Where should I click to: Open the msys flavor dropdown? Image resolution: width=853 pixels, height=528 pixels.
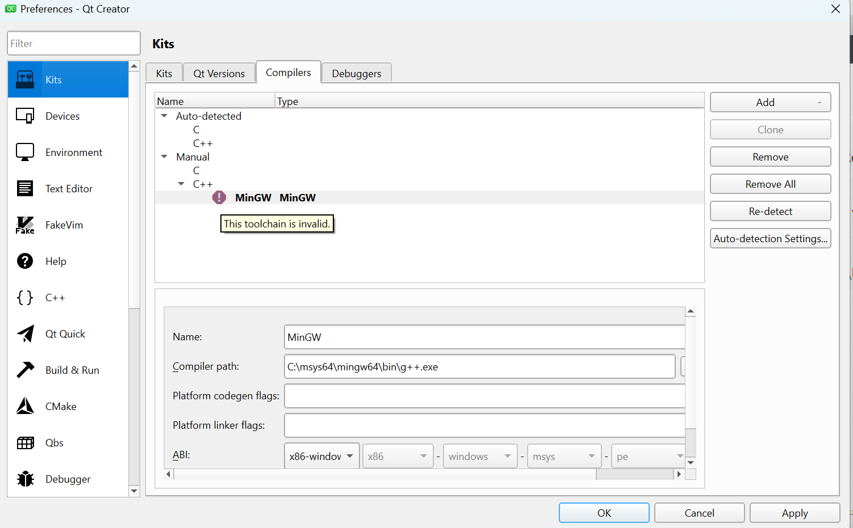[564, 456]
